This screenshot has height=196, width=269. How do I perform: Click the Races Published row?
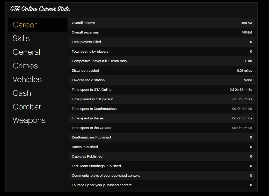point(162,147)
